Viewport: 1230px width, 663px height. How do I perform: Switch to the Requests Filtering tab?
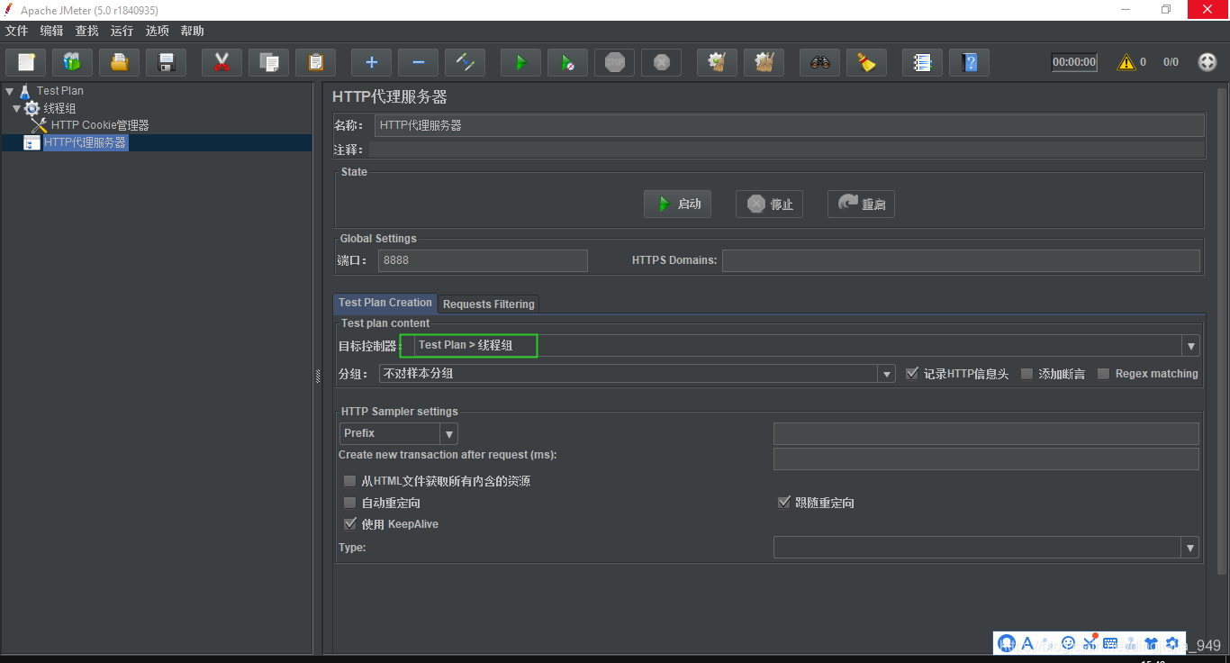489,304
